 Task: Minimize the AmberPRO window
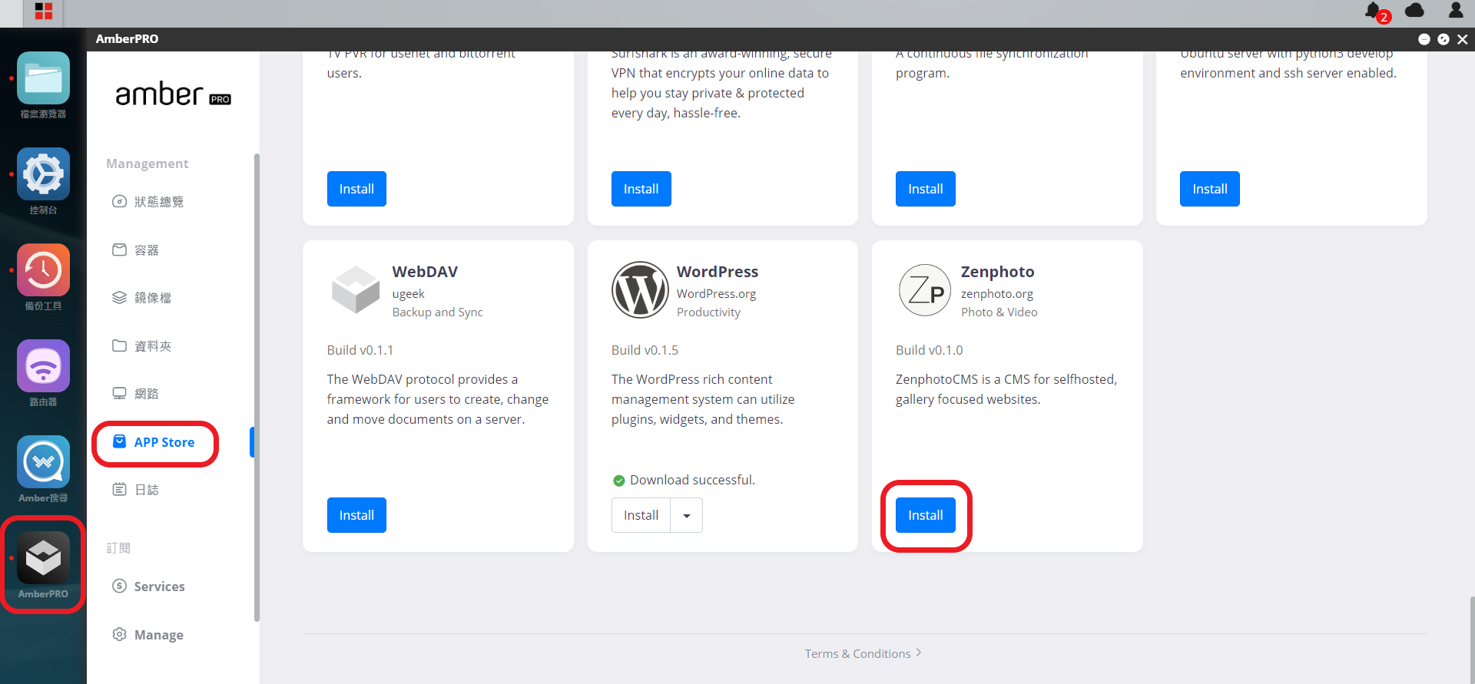pos(1424,39)
